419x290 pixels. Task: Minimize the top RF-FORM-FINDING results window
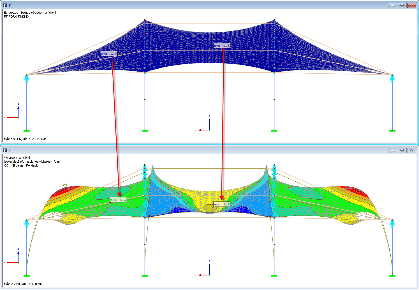click(x=392, y=5)
